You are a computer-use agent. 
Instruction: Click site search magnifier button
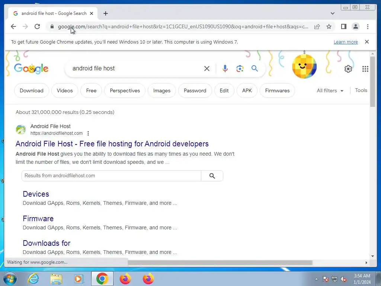pyautogui.click(x=212, y=176)
